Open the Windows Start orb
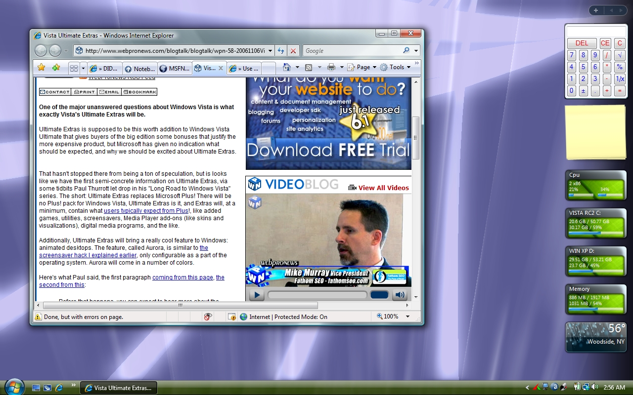Image resolution: width=633 pixels, height=395 pixels. point(14,387)
